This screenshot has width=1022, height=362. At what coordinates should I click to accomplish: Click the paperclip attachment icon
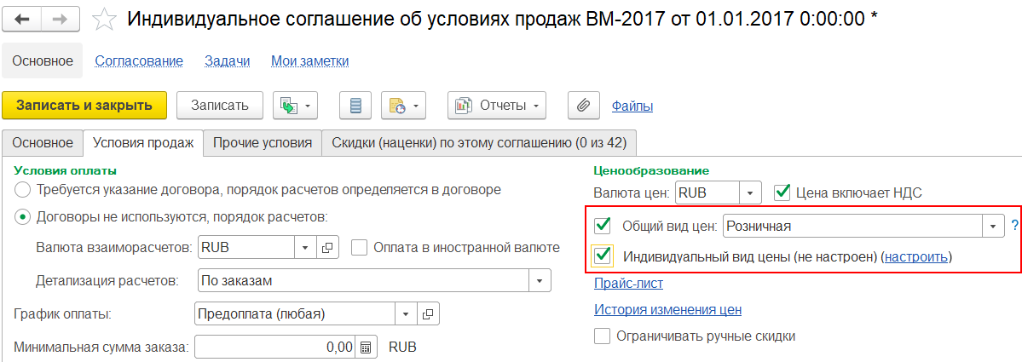coord(583,106)
